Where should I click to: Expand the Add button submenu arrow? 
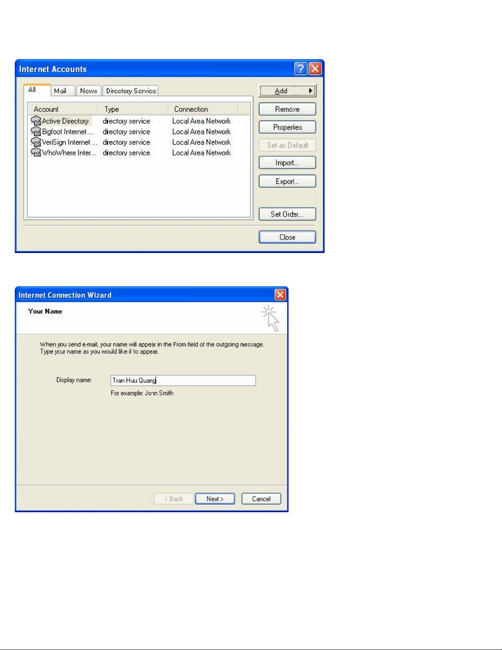[311, 91]
